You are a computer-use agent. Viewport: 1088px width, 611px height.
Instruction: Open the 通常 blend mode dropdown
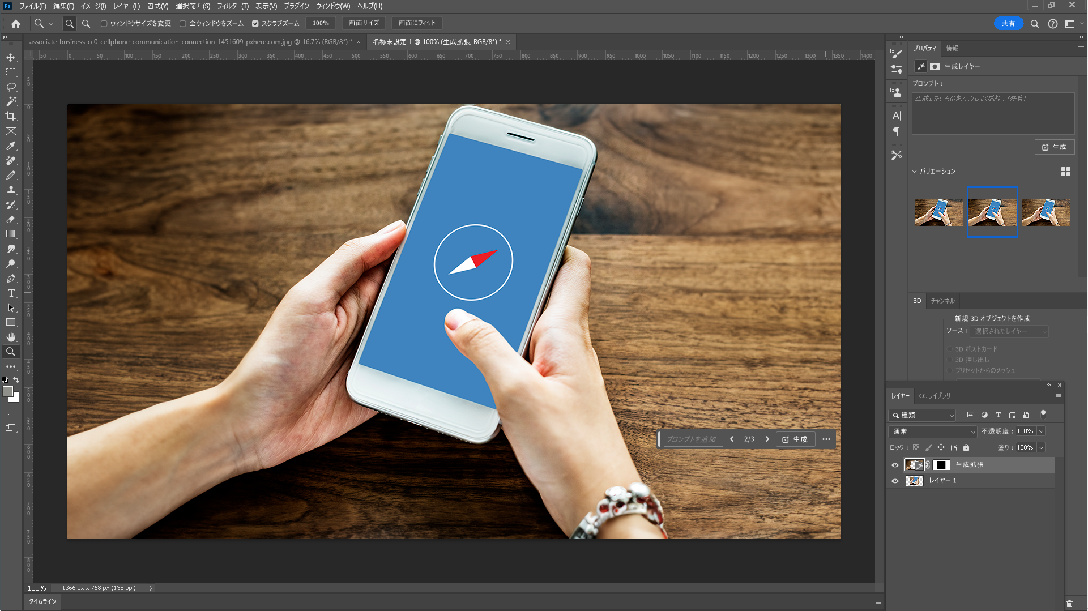pos(933,431)
